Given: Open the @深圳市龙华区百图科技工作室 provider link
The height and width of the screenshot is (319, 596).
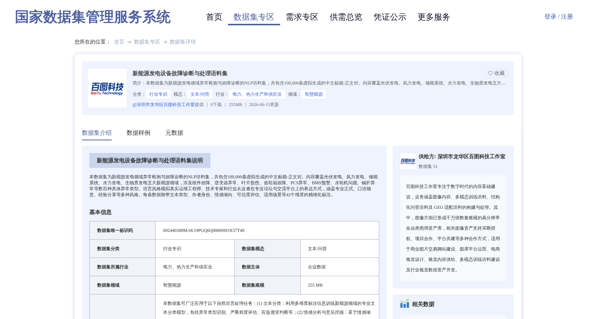Looking at the screenshot, I should pos(164,105).
